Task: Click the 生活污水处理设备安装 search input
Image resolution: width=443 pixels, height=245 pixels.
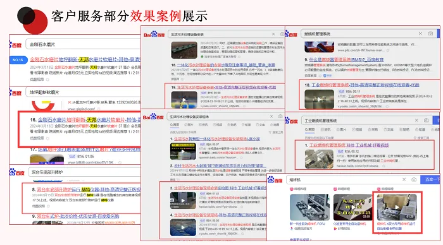Action: [226, 34]
